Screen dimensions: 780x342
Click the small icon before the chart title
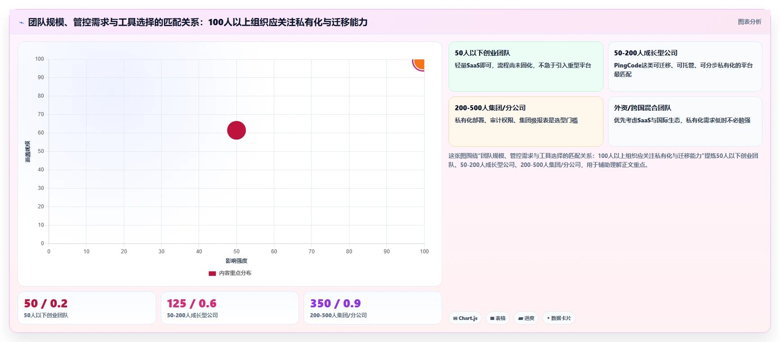(x=21, y=22)
